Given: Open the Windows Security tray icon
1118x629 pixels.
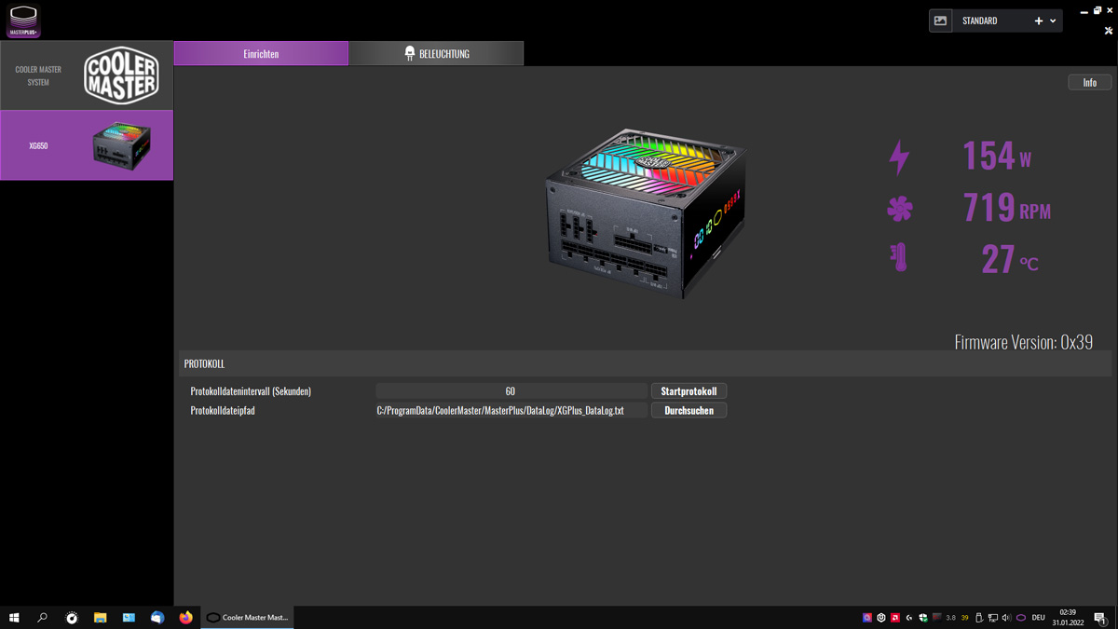Looking at the screenshot, I should [923, 618].
